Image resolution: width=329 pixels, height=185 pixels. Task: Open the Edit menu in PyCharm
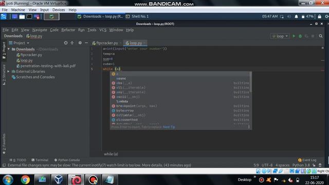point(15,30)
